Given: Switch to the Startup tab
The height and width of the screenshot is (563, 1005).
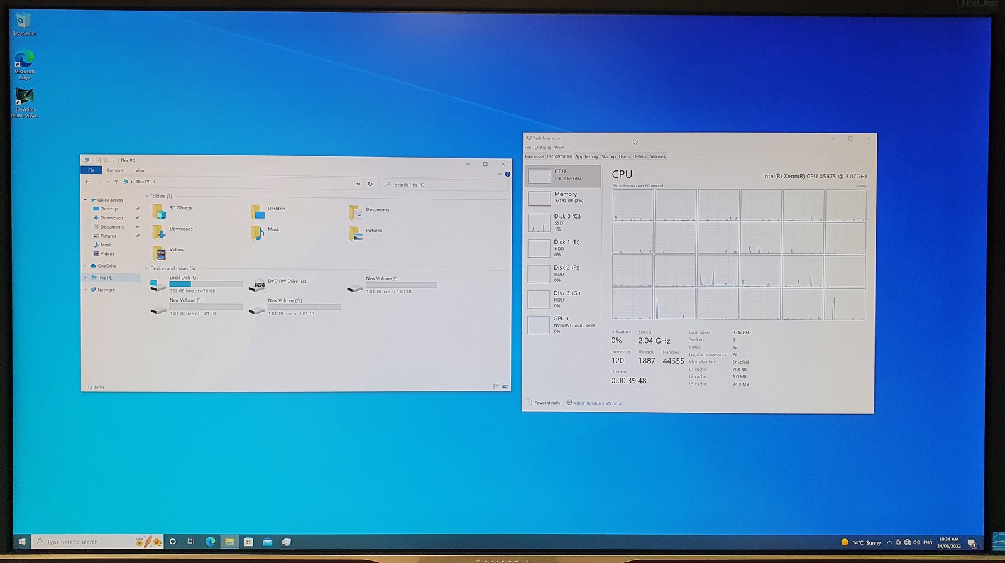Looking at the screenshot, I should point(608,156).
